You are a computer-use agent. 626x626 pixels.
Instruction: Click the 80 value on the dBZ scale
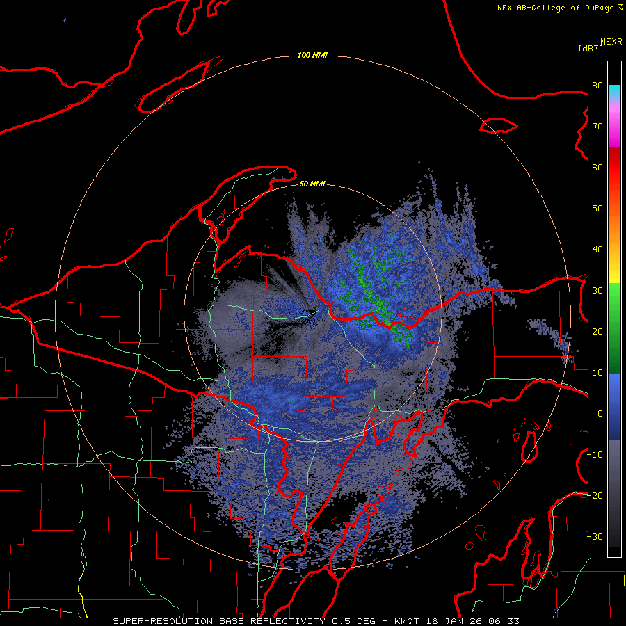pos(597,86)
